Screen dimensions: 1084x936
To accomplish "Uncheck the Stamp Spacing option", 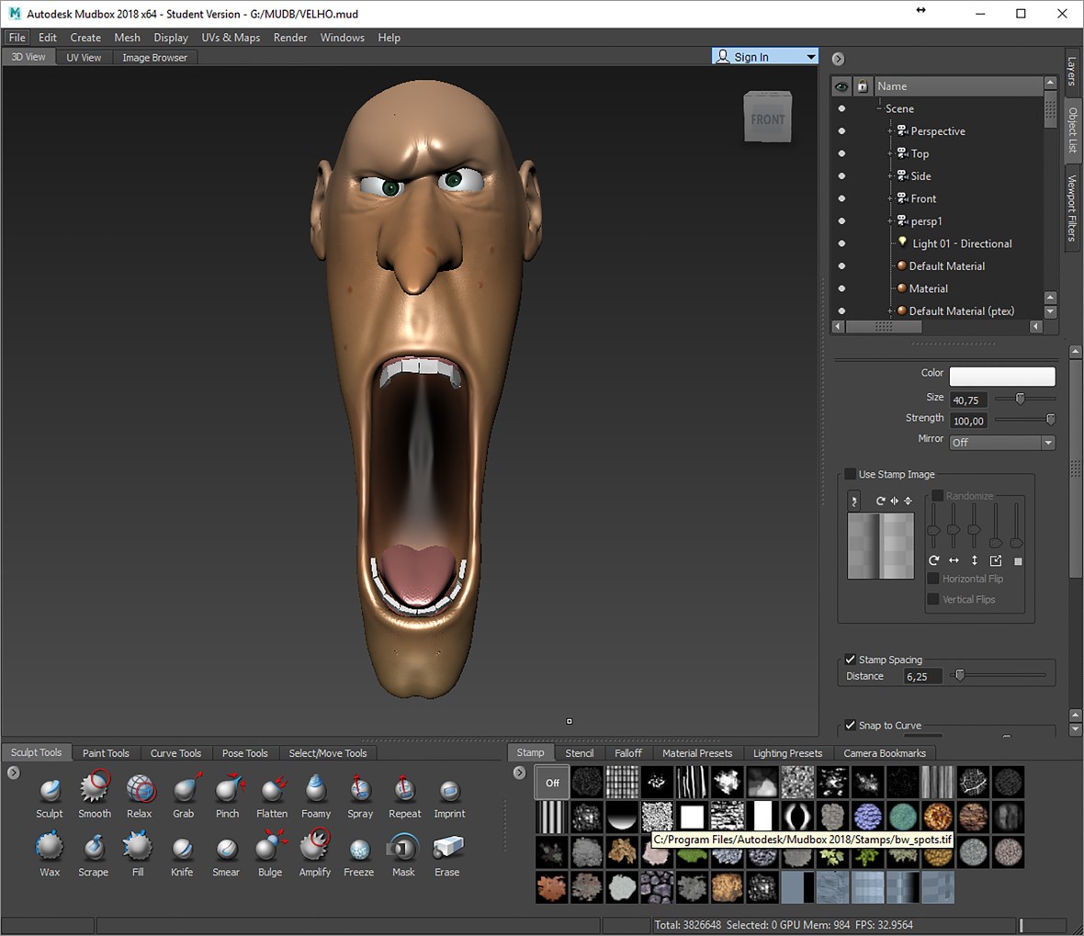I will [x=851, y=660].
